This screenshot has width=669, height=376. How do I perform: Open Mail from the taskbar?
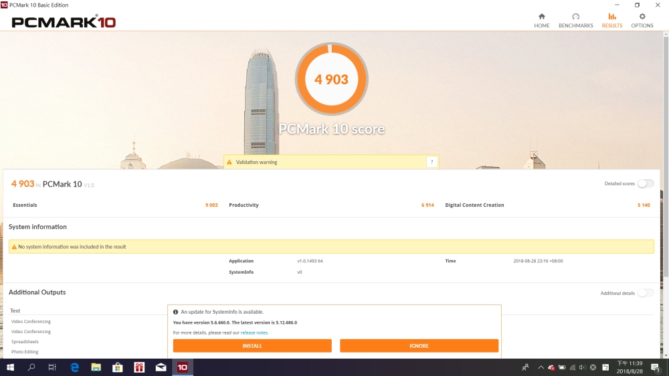[x=161, y=367]
